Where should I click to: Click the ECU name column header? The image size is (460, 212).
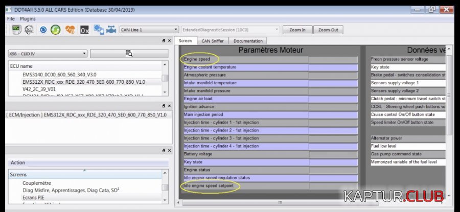click(85, 66)
